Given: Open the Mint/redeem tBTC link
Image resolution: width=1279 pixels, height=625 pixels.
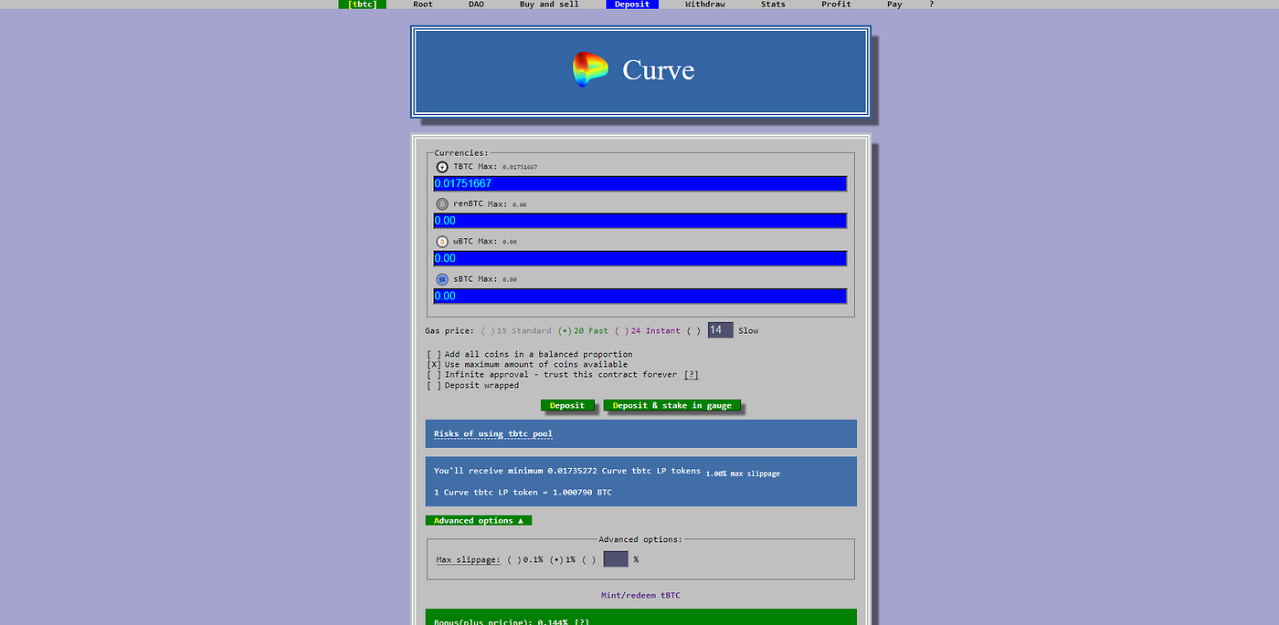Looking at the screenshot, I should 640,595.
